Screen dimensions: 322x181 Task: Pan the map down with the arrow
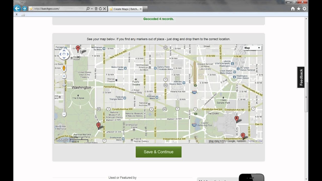[x=64, y=58]
